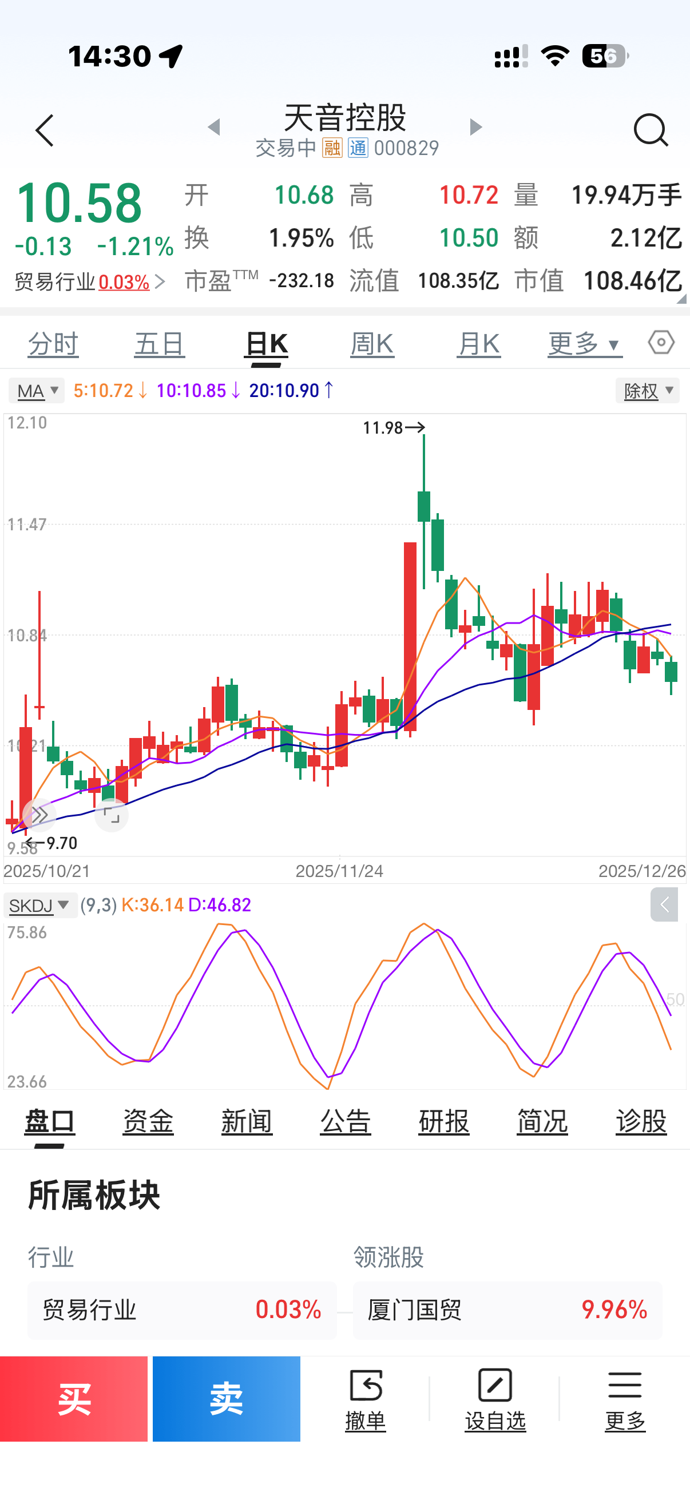
Task: Tap the current price 10.58
Action: [x=79, y=203]
